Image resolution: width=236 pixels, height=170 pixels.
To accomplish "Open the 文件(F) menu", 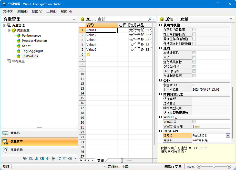I will click(x=8, y=12).
